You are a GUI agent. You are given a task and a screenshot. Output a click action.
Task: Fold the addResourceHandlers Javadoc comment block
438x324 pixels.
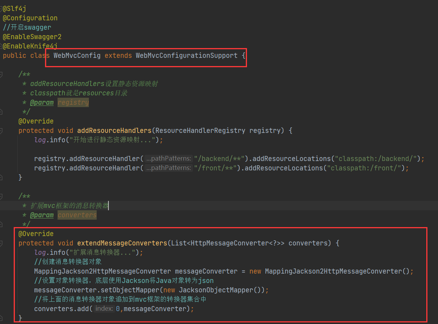(x=2, y=74)
